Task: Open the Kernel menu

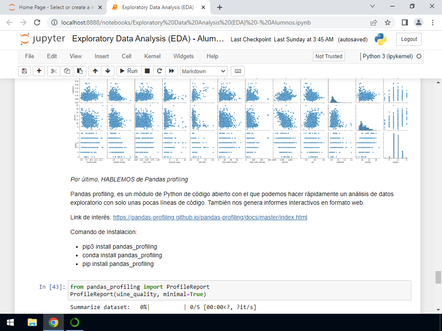Action: 152,56
